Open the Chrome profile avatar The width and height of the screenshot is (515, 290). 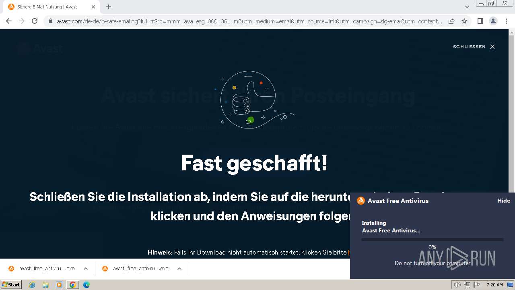[x=493, y=21]
